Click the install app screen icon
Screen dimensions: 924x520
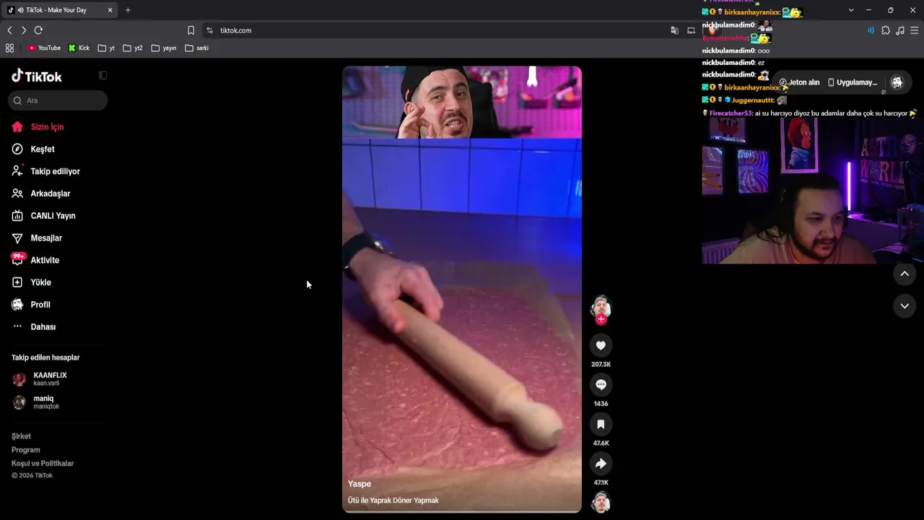pos(691,30)
